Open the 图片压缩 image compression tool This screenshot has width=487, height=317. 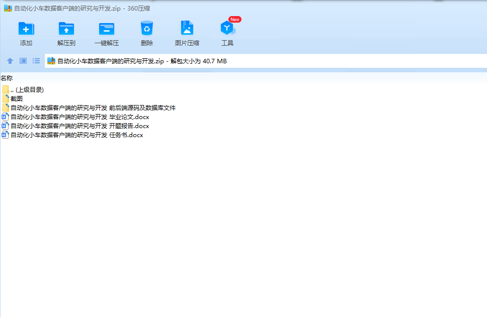click(x=187, y=28)
